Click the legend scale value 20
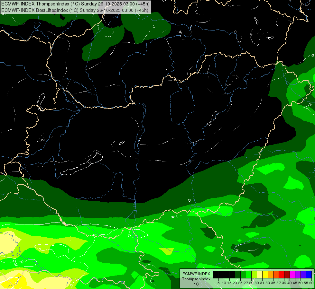The image size is (315, 289). click(235, 283)
